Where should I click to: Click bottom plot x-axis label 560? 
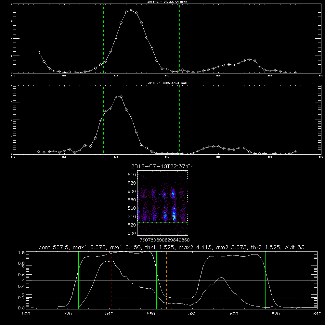[x=151, y=314]
